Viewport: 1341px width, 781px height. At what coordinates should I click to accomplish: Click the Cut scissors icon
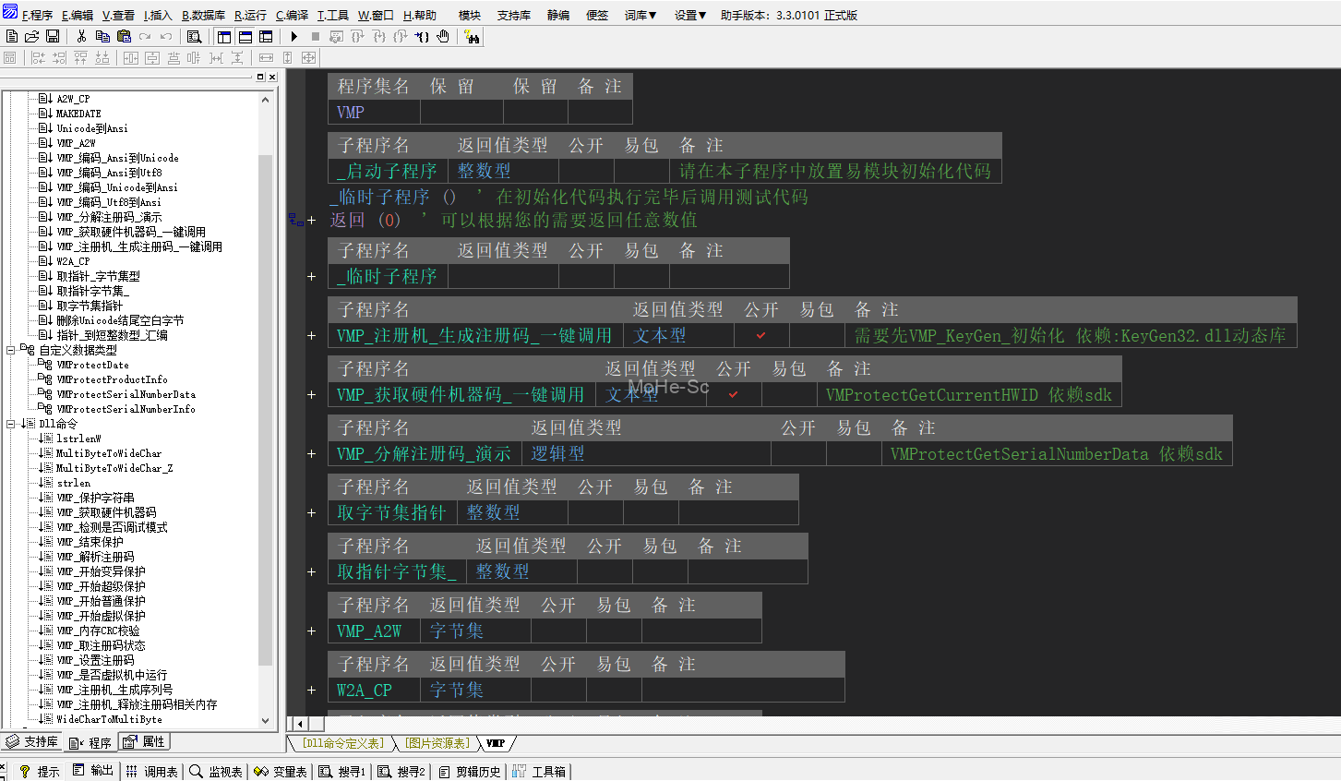coord(81,36)
